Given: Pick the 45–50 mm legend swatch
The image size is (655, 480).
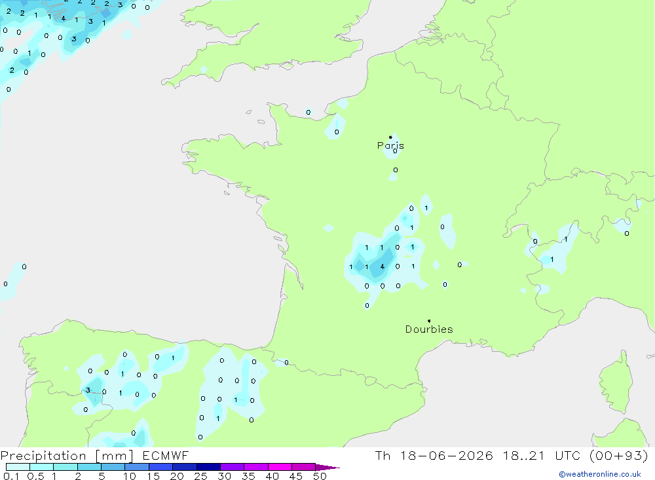Looking at the screenshot, I should [x=304, y=467].
